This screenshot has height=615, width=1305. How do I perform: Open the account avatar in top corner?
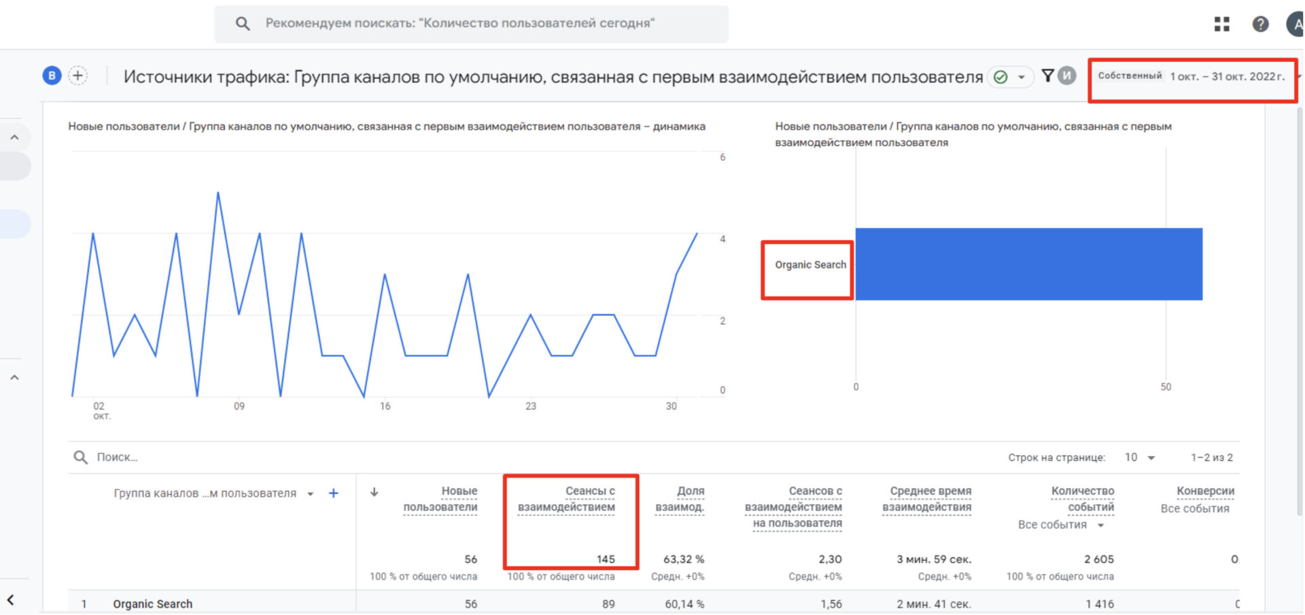[1295, 24]
